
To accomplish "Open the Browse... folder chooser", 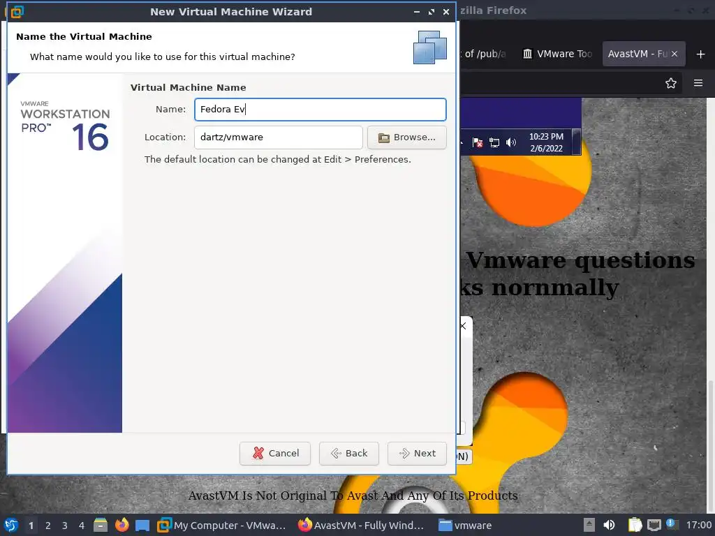I will (x=407, y=137).
